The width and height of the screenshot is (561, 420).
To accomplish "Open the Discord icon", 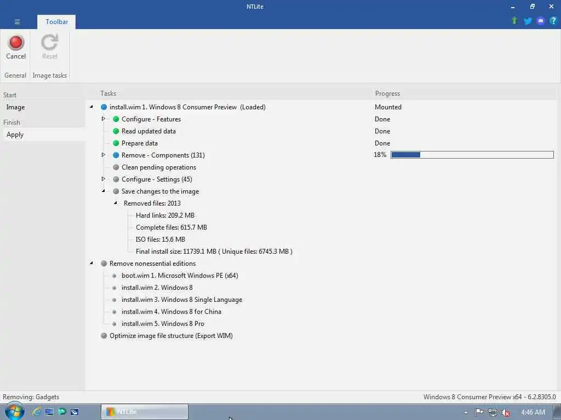I will pos(540,21).
